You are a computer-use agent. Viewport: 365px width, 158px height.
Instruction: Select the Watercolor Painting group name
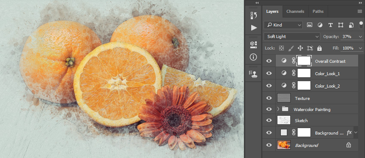point(312,109)
